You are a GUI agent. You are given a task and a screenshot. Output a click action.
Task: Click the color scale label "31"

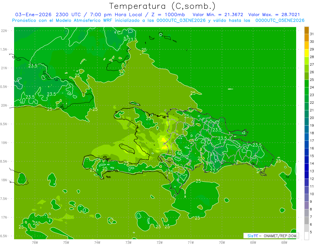pyautogui.click(x=312, y=34)
